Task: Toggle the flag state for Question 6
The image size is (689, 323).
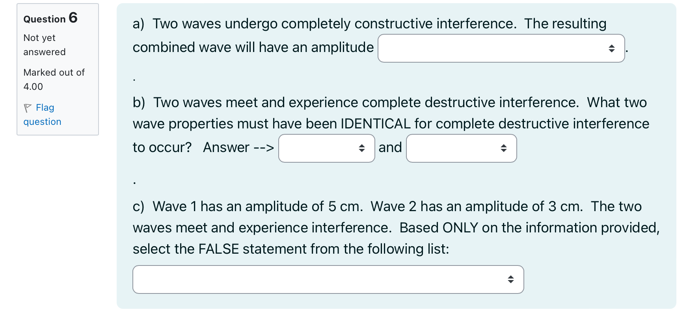Action: pos(42,114)
